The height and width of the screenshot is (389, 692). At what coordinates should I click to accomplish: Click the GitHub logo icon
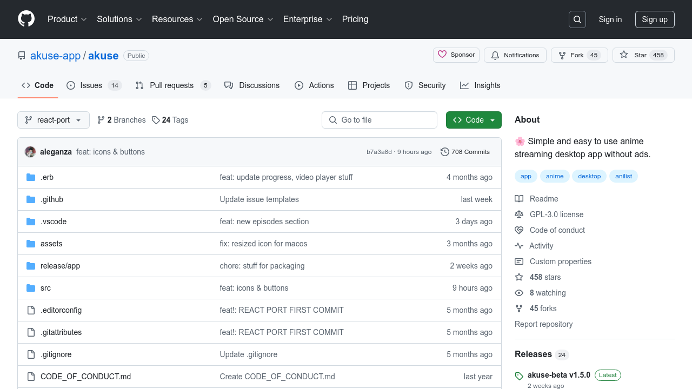tap(26, 19)
